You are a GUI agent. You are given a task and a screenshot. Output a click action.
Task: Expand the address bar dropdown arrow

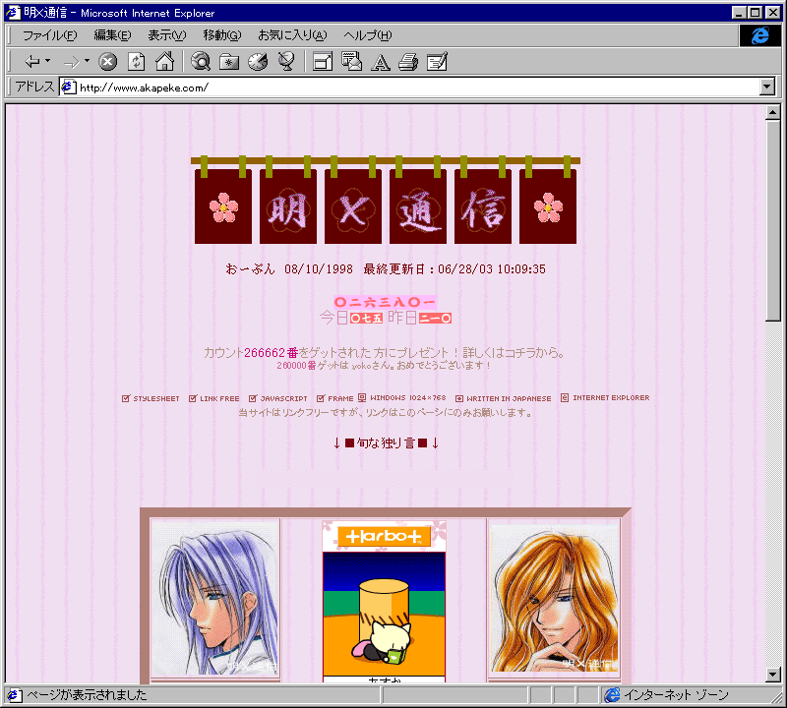coord(766,87)
